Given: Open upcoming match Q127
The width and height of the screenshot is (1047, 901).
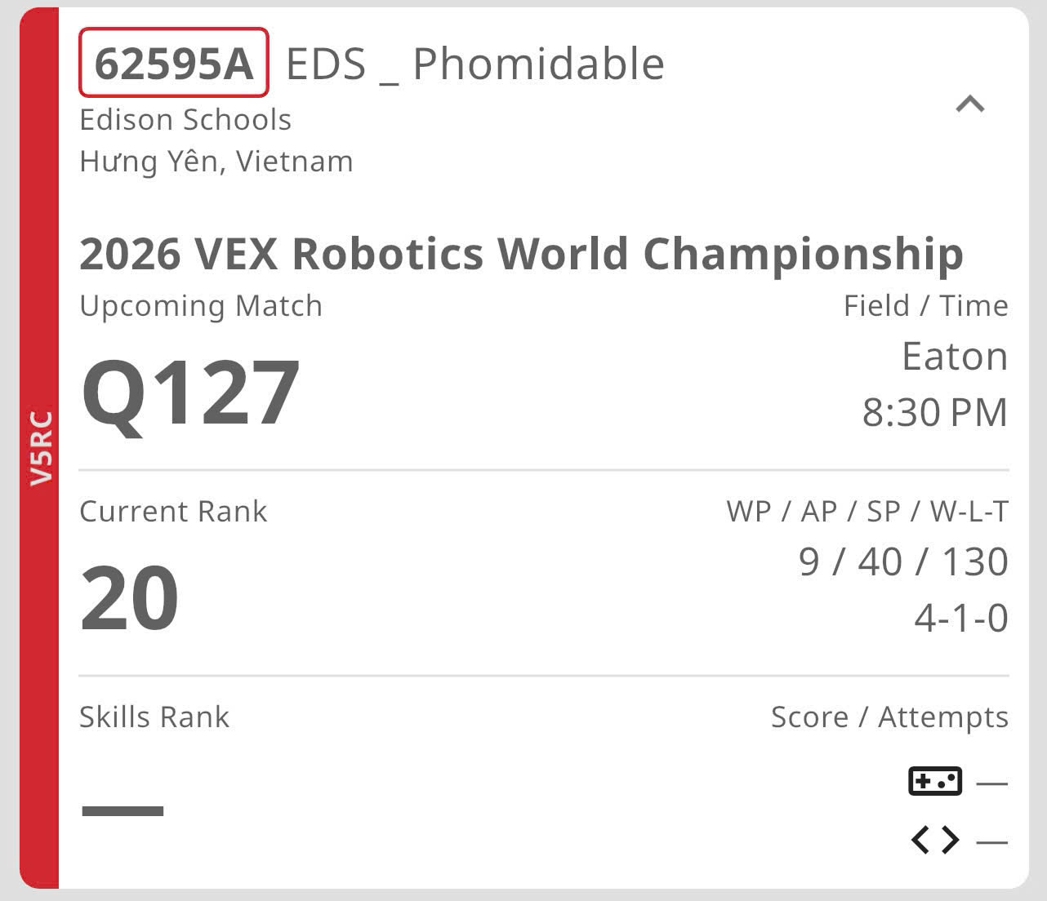Looking at the screenshot, I should 190,394.
